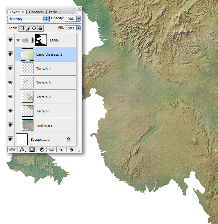Minimize the Layers panel
Image resolution: width=218 pixels, height=224 pixels.
coord(74,9)
